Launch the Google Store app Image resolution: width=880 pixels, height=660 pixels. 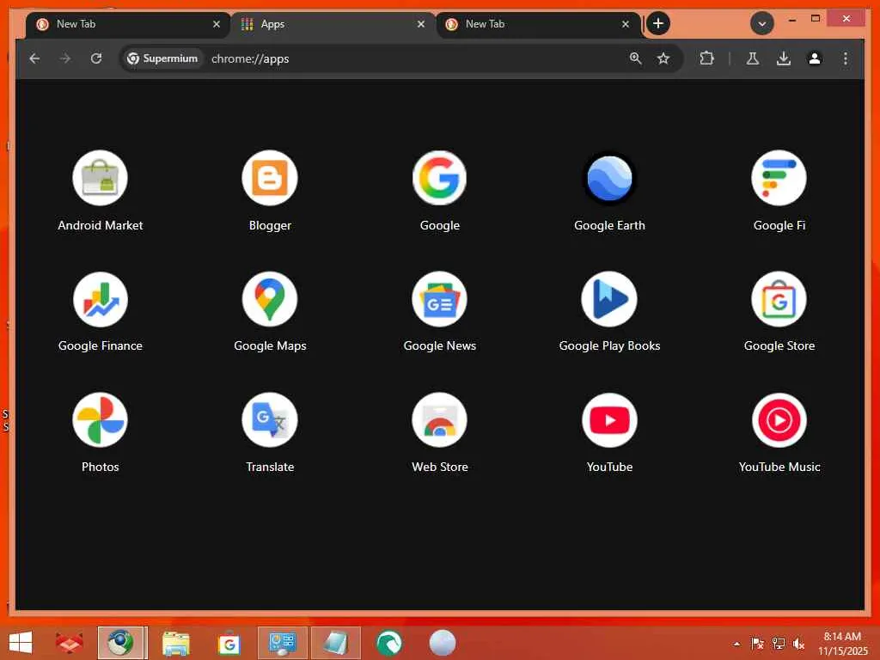(779, 299)
